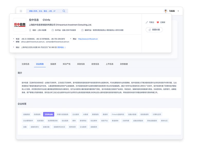Image resolution: width=199 pixels, height=151 pixels.
Task: Select the 大数据 tag
Action: 86,114
